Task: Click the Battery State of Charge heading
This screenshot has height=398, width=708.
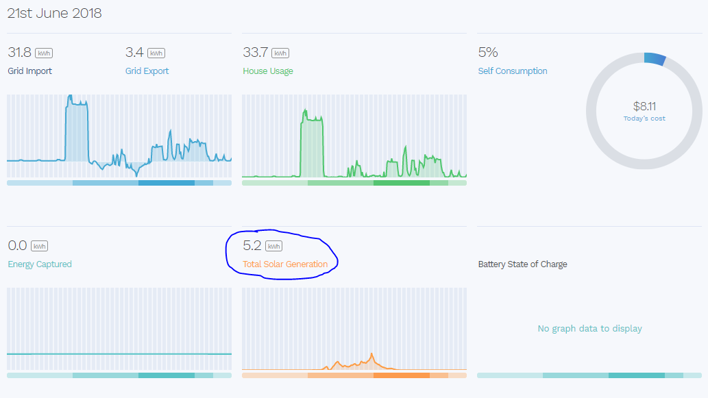Action: (x=522, y=264)
